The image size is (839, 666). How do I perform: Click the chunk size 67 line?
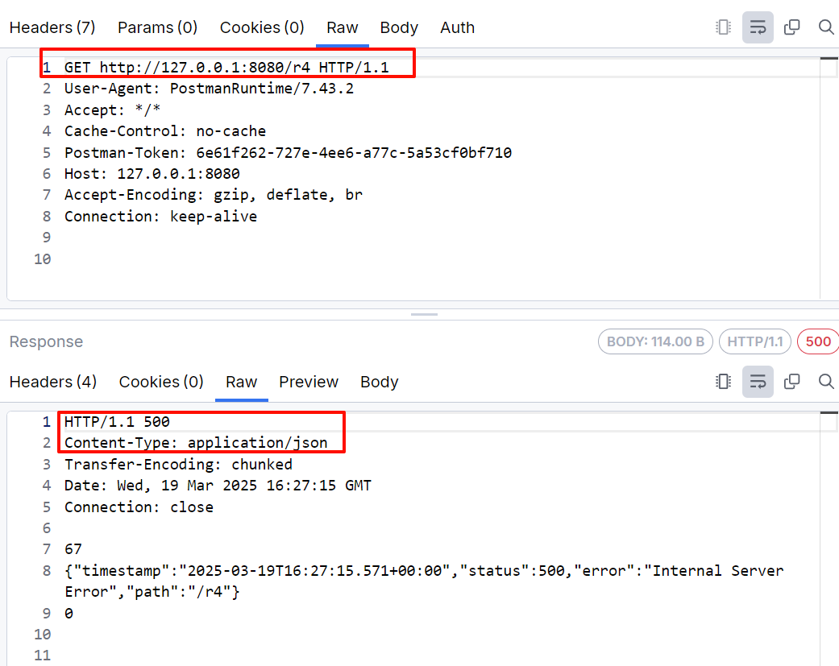click(x=73, y=549)
